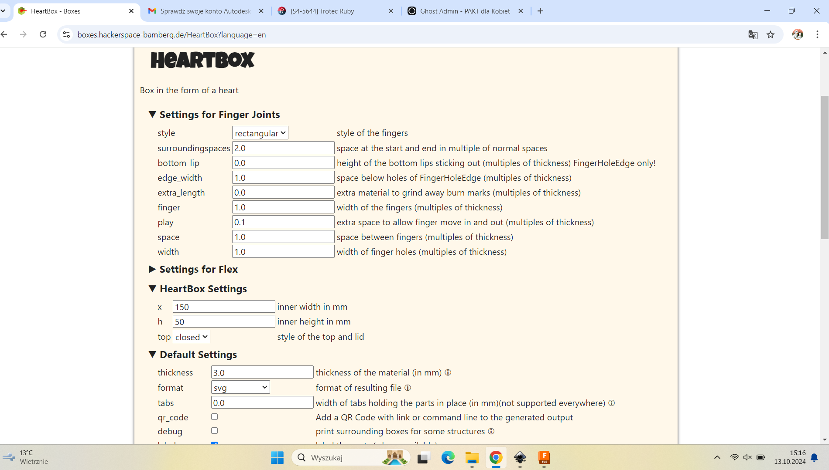Click info icon next to thickness description
Viewport: 829px width, 470px height.
point(448,372)
